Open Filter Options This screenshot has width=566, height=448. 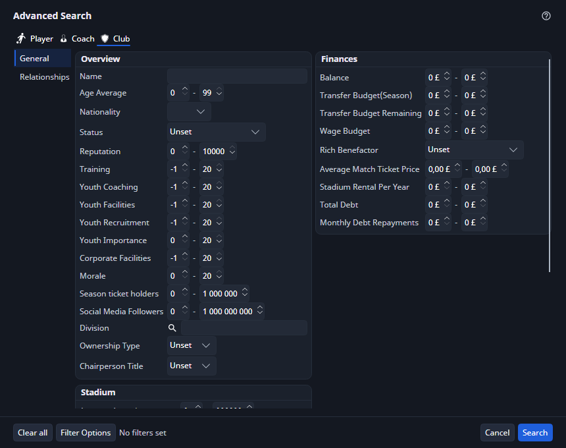tap(86, 432)
